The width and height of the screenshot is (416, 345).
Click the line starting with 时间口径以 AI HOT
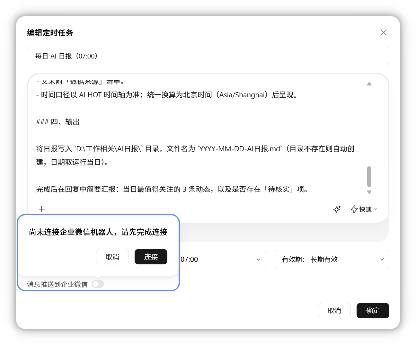167,95
